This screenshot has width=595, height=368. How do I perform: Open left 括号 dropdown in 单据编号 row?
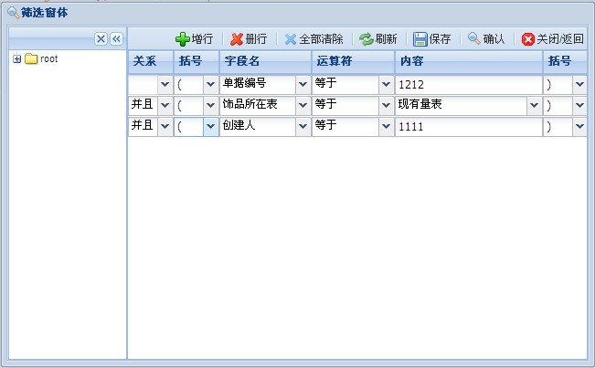pyautogui.click(x=210, y=85)
